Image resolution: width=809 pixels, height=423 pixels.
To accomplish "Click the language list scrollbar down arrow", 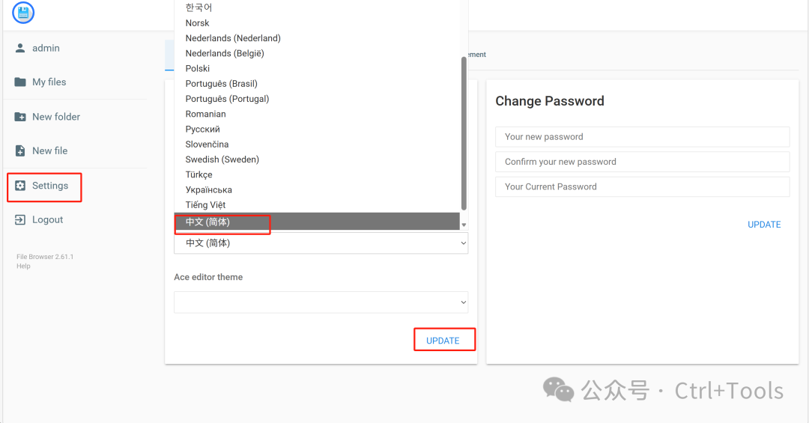I will (464, 225).
